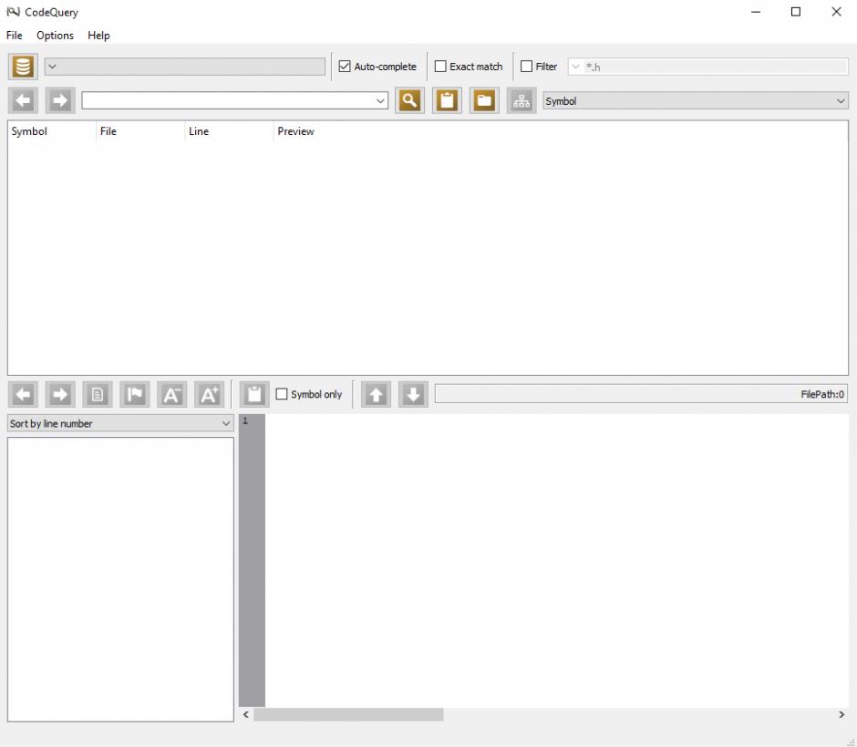Image resolution: width=857 pixels, height=747 pixels.
Task: Go to previous search with upper back arrow
Action: click(x=23, y=100)
